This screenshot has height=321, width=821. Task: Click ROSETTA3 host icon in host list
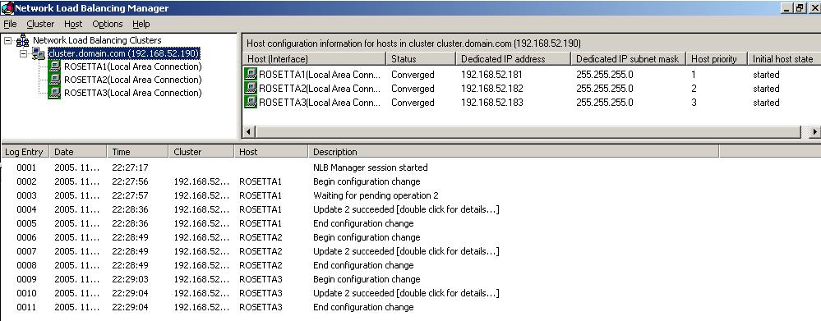251,102
